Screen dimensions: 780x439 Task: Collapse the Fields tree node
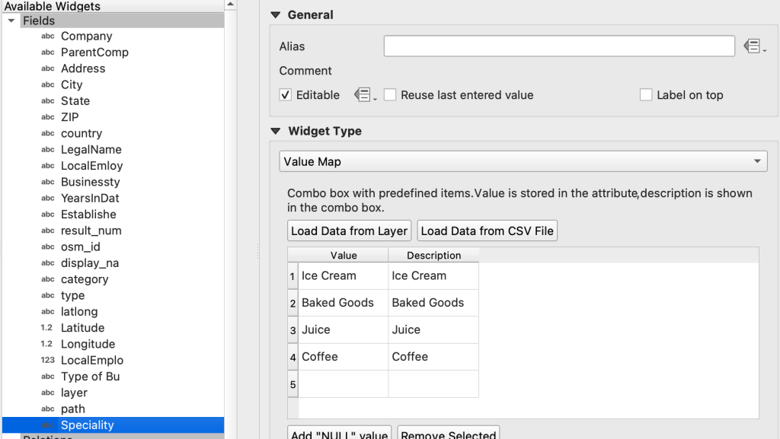click(x=11, y=21)
